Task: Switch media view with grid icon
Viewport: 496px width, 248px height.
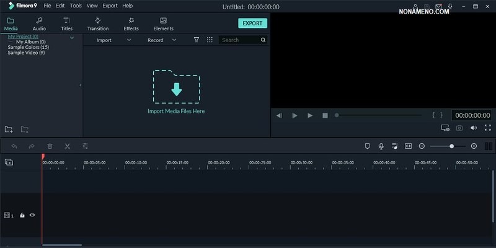Action: pos(210,40)
